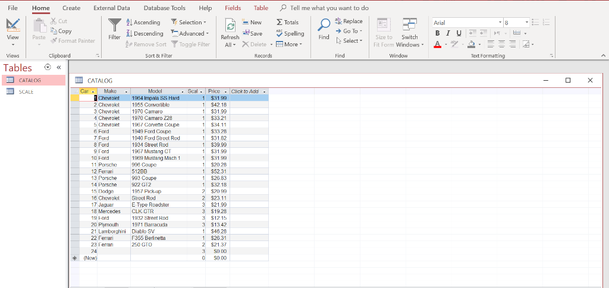The width and height of the screenshot is (609, 288).
Task: Select the 1957 Pick-up model cell
Action: point(158,191)
